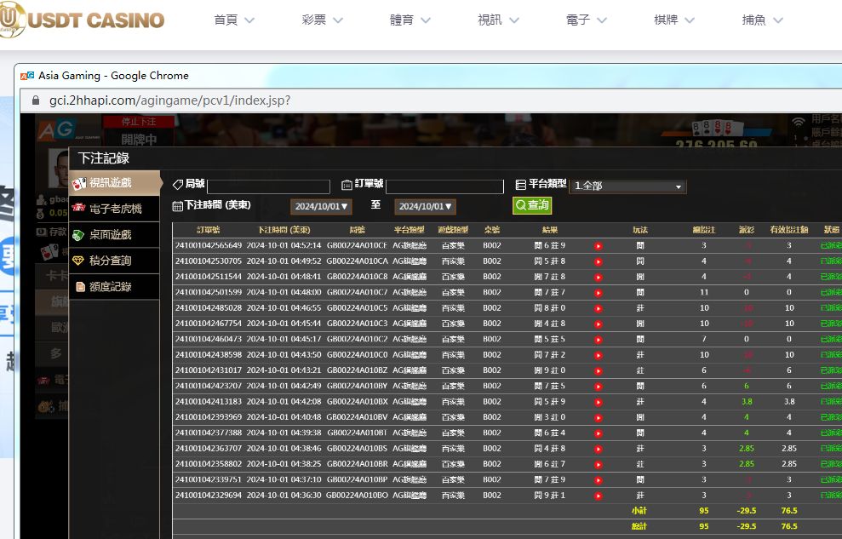Play video replay for order 241001042501599

598,293
